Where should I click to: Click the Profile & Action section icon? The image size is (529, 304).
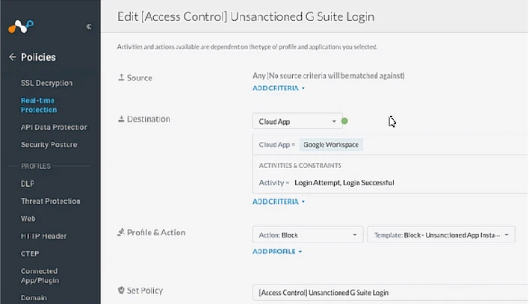(121, 232)
